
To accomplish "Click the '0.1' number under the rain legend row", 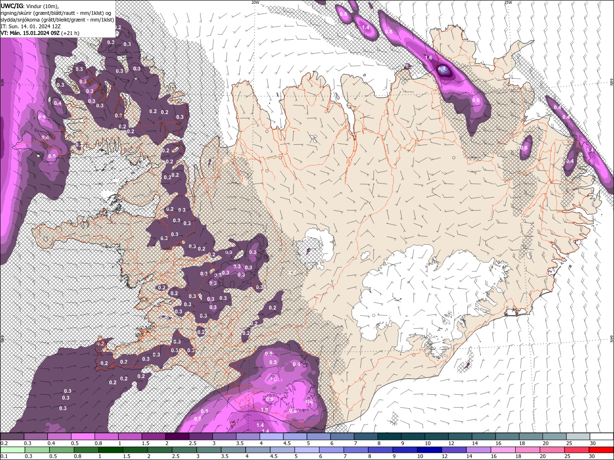I will click(x=4, y=456).
